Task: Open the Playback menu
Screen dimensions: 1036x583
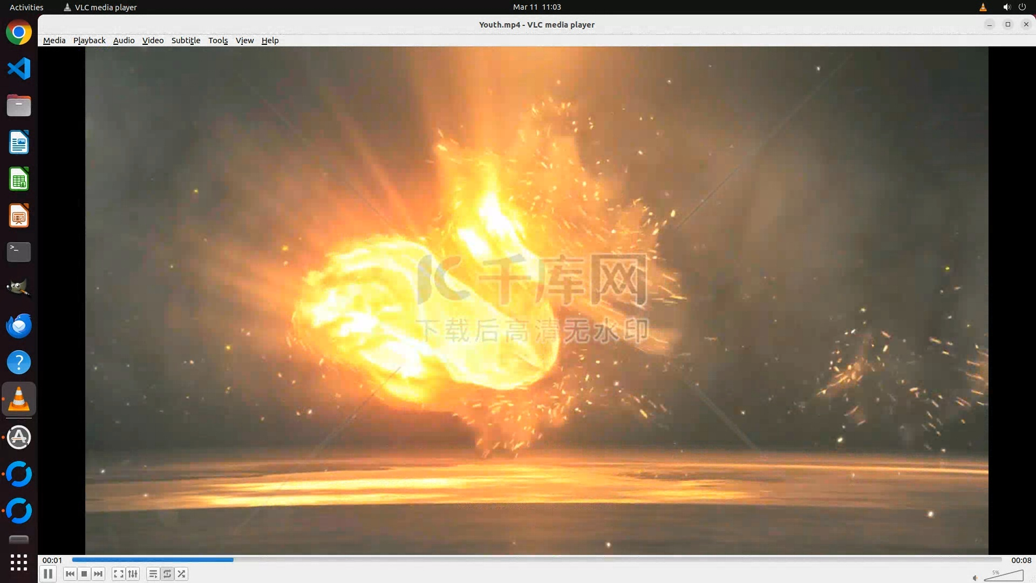Action: click(x=89, y=40)
